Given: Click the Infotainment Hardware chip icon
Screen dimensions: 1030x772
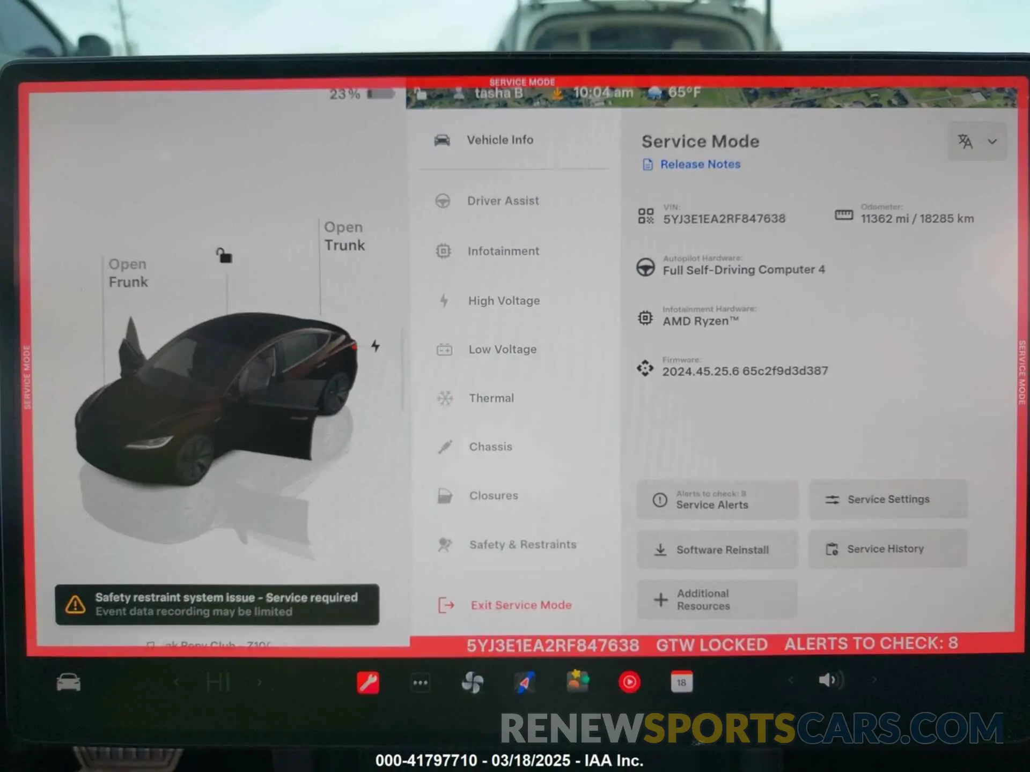Looking at the screenshot, I should [645, 318].
